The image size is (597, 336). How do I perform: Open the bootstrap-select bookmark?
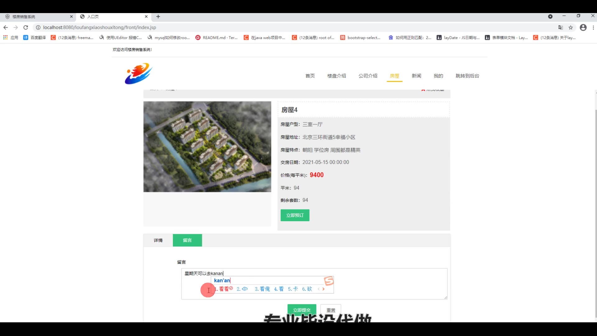[360, 38]
